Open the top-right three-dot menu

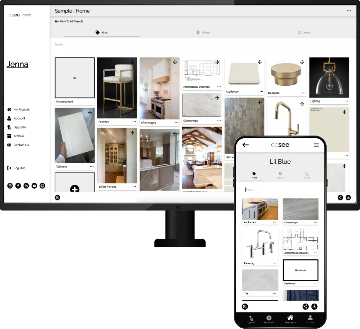tap(349, 11)
